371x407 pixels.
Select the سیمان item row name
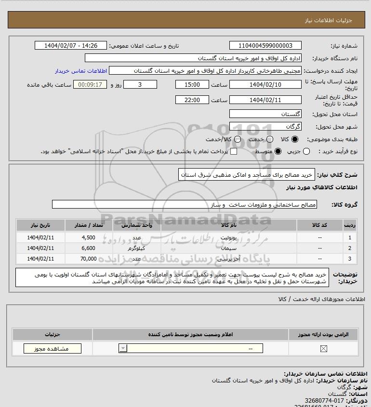click(229, 248)
